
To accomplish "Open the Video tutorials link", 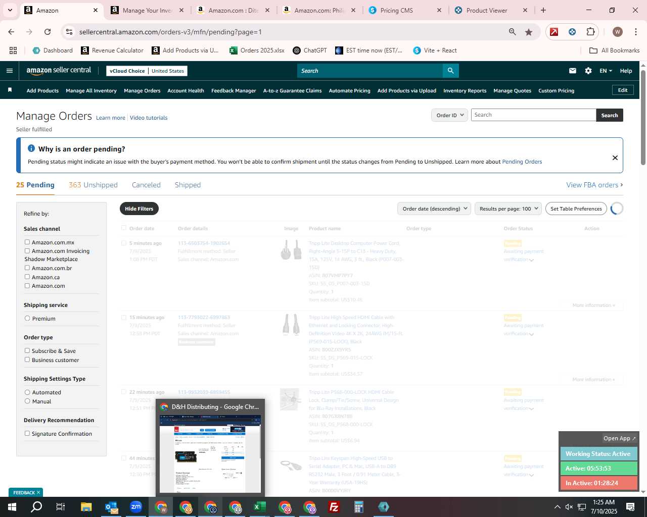I will pos(149,118).
